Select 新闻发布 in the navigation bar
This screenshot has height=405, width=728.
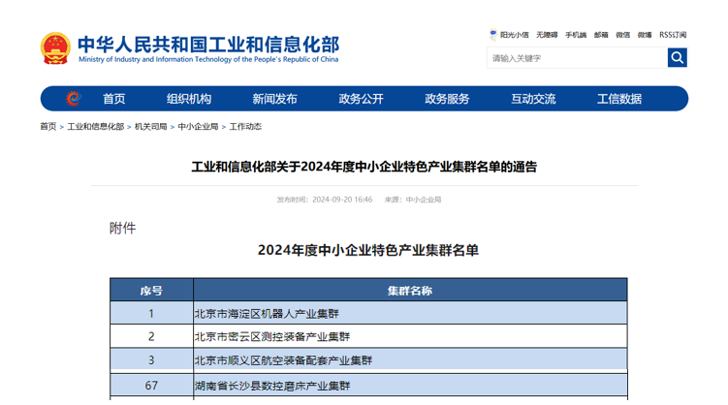point(275,99)
